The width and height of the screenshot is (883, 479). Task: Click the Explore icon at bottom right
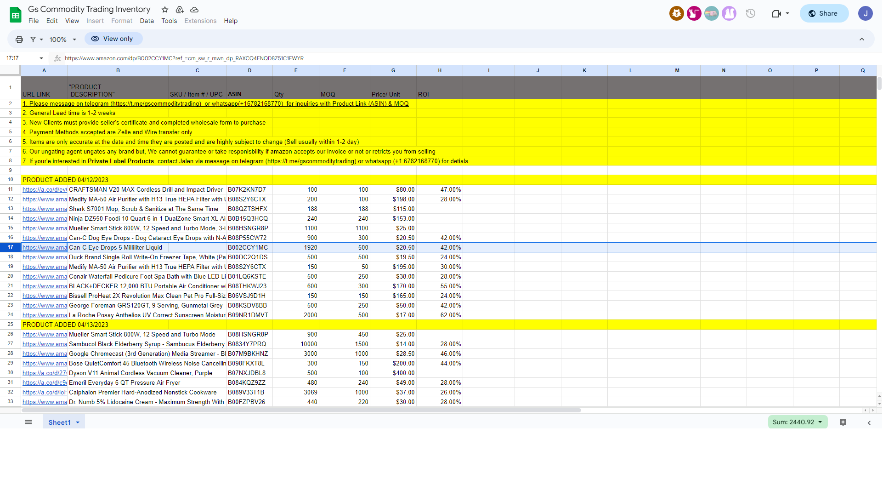(x=843, y=422)
